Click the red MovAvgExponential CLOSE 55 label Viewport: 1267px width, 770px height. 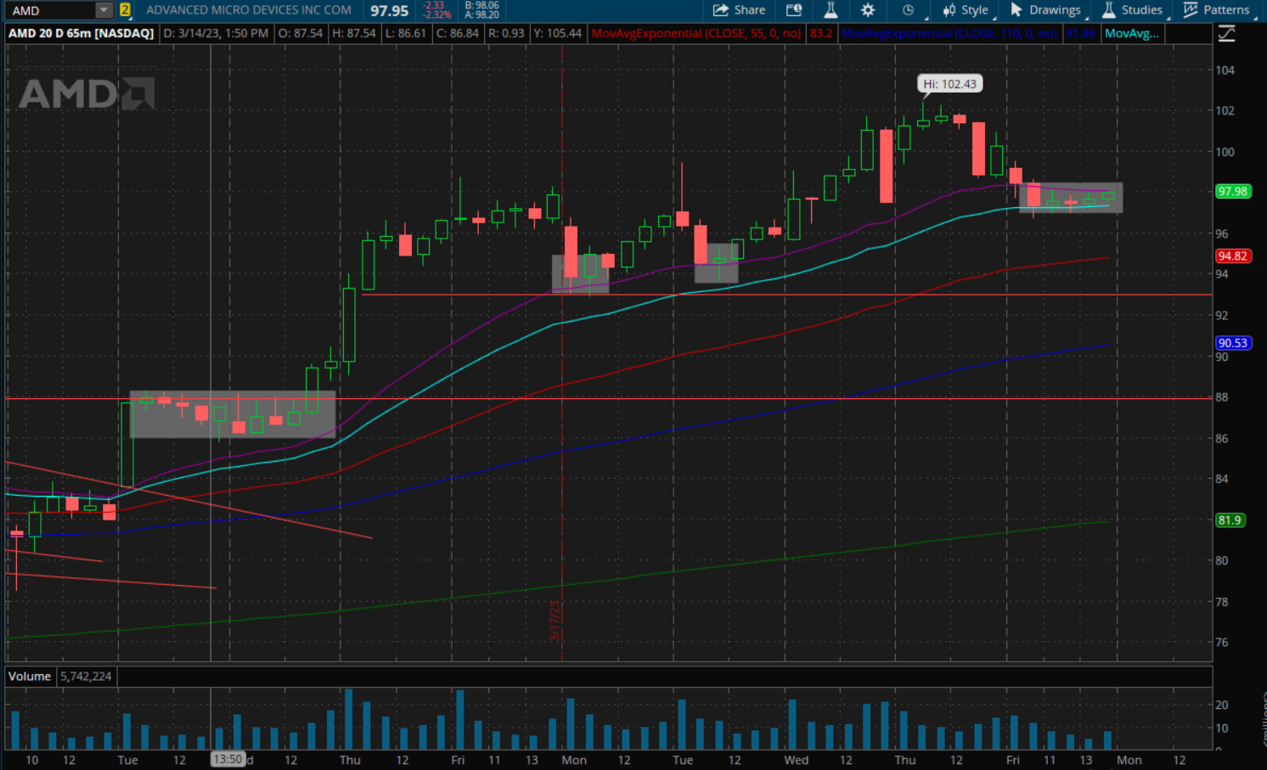696,33
